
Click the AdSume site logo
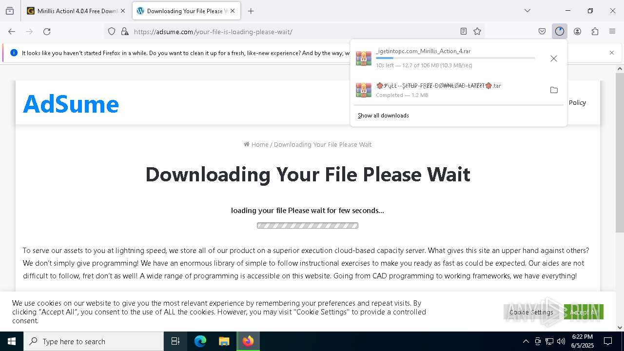tap(71, 103)
